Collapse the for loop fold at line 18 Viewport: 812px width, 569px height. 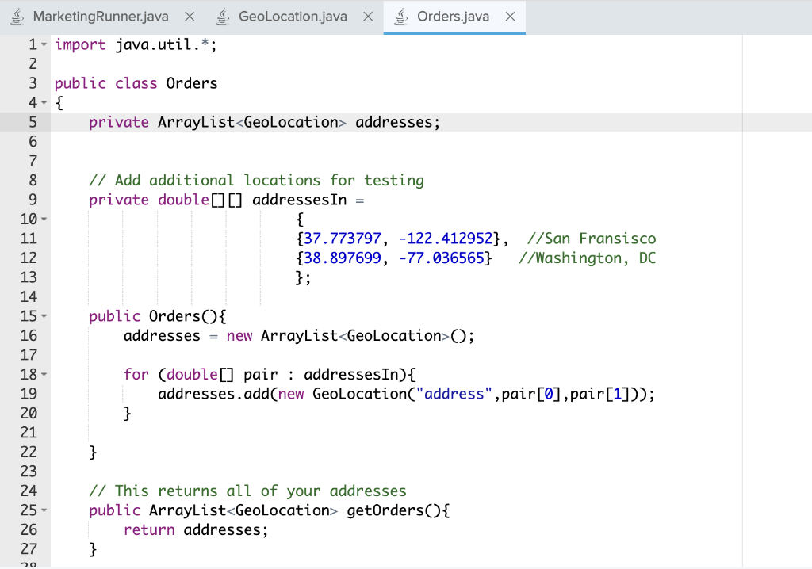point(44,374)
